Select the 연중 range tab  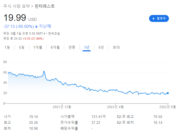pyautogui.click(x=72, y=47)
